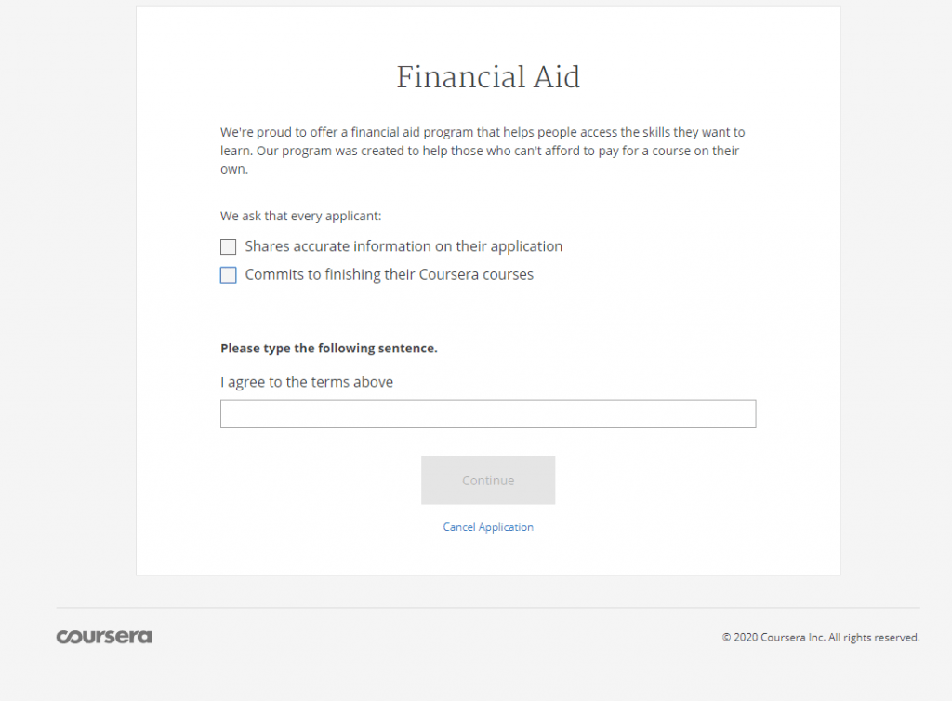Click the '© 2020 Coursera Inc.' copyright notice
This screenshot has width=952, height=701.
click(773, 637)
